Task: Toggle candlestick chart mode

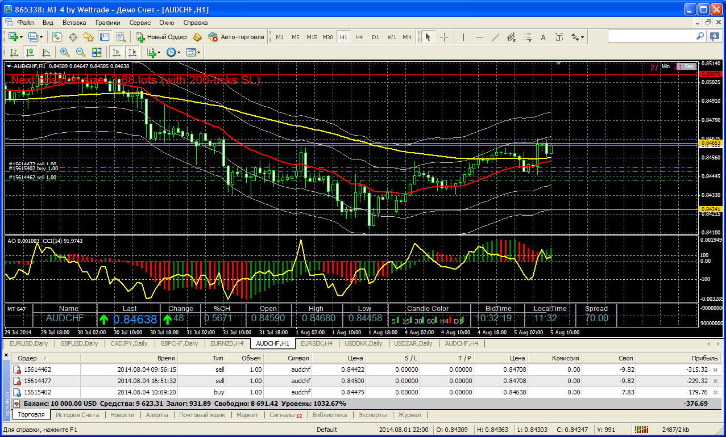Action: click(x=30, y=52)
